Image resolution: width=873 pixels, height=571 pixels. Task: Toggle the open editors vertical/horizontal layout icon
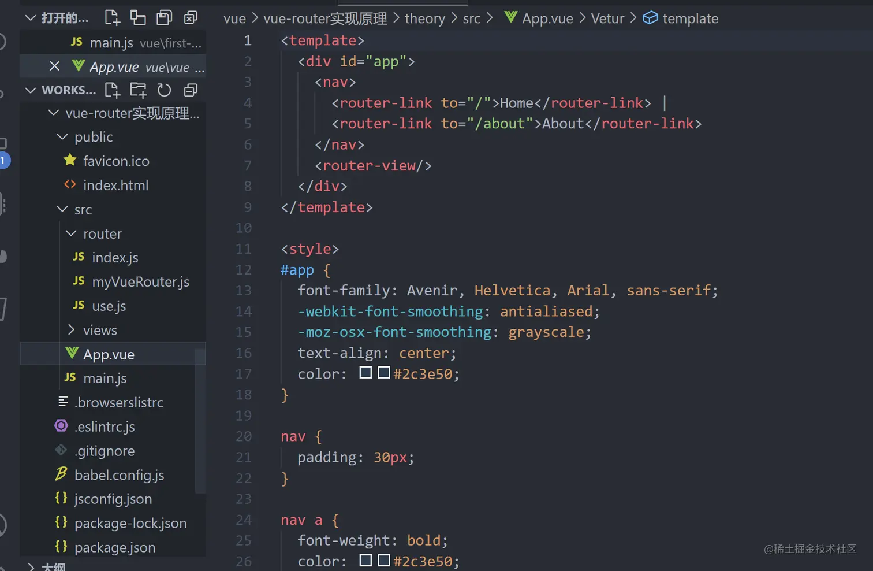coord(138,18)
